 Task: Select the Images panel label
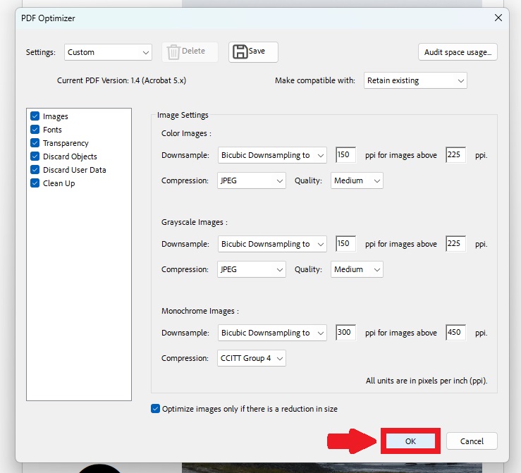[56, 116]
